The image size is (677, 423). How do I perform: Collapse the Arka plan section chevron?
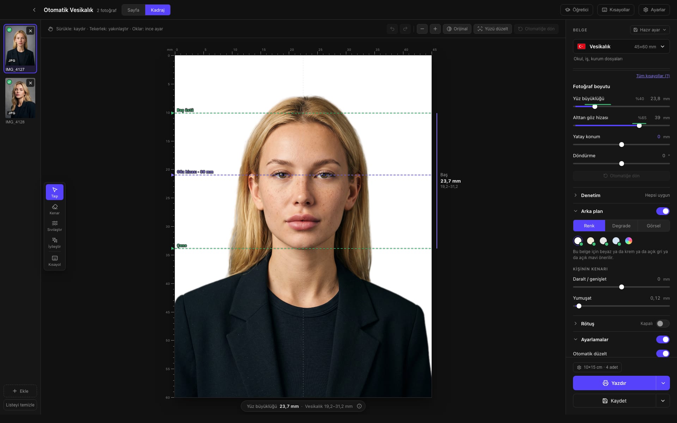[575, 211]
